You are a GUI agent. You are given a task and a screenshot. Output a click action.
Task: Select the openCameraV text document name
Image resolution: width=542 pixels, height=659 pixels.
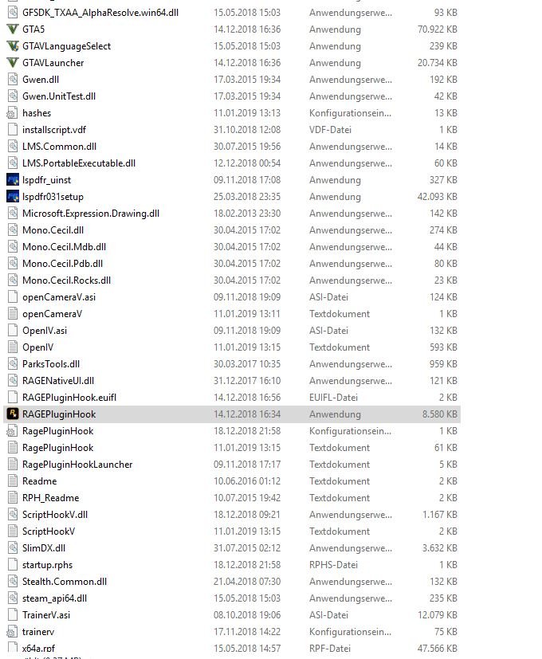[52, 314]
